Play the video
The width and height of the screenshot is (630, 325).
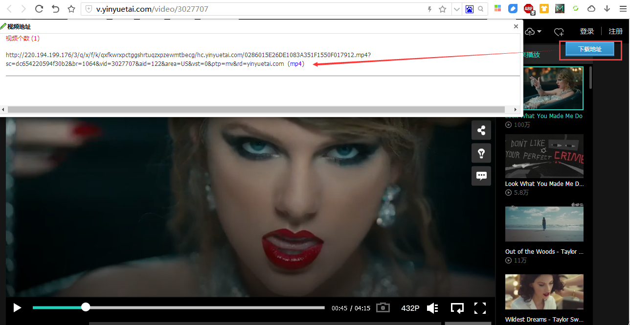pyautogui.click(x=17, y=308)
